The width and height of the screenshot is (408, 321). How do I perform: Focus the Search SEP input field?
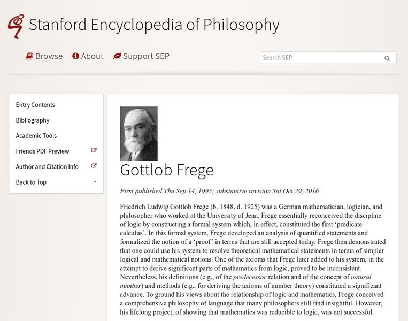(320, 58)
